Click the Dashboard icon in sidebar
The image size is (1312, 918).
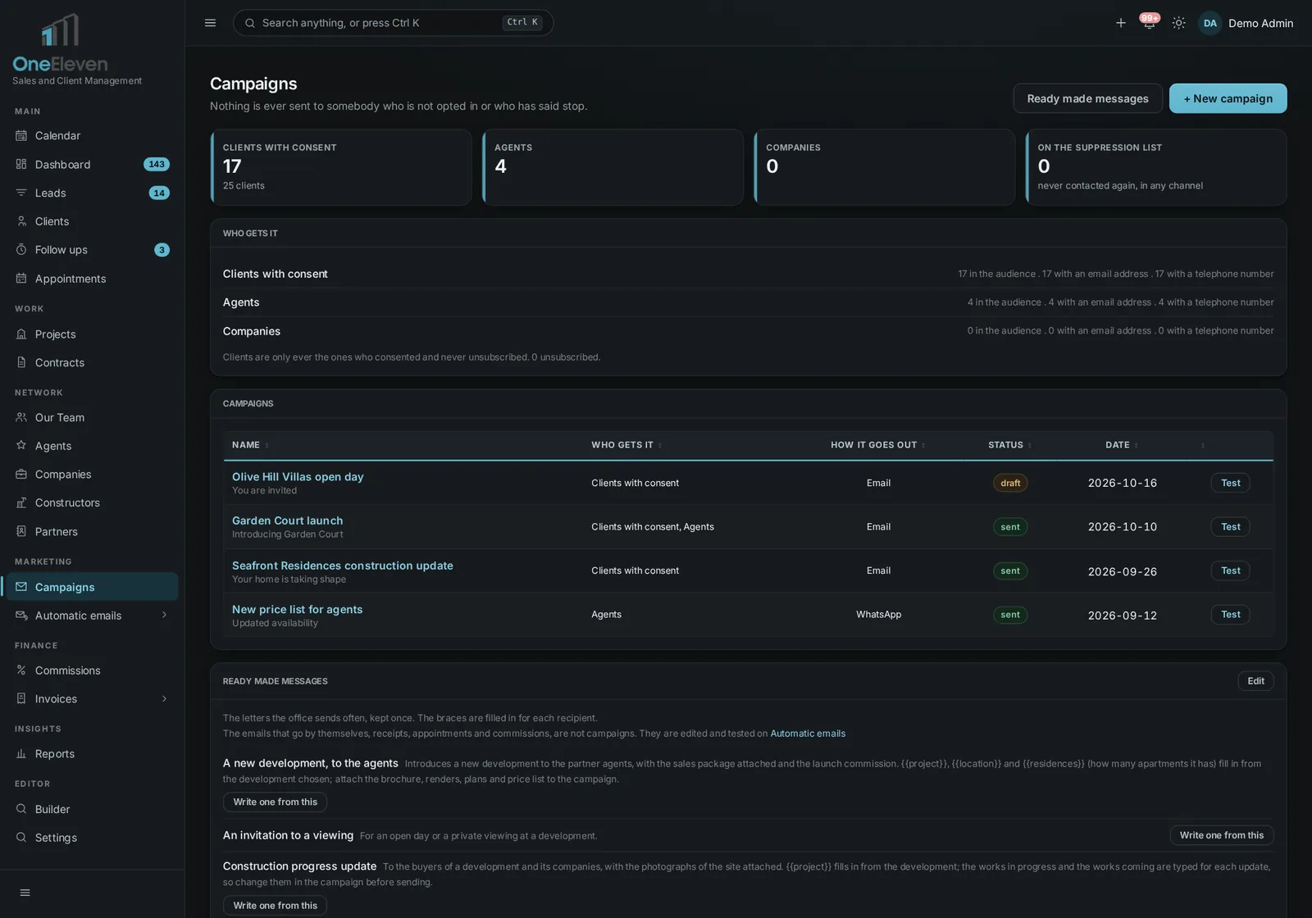(21, 164)
